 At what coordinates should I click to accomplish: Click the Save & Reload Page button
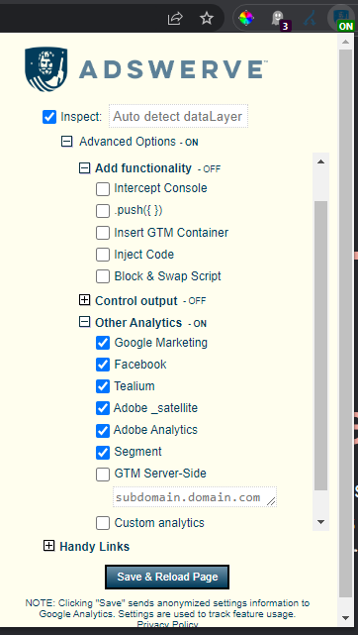167,577
